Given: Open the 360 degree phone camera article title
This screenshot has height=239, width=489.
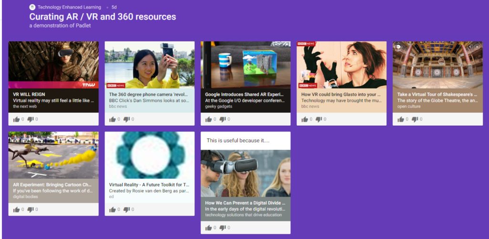Looking at the screenshot, I should [149, 94].
